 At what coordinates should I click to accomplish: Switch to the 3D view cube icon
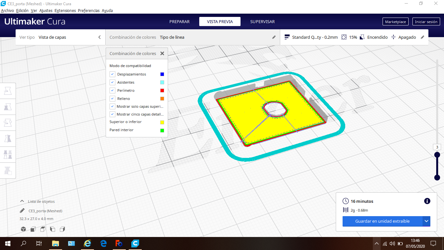pos(23,229)
